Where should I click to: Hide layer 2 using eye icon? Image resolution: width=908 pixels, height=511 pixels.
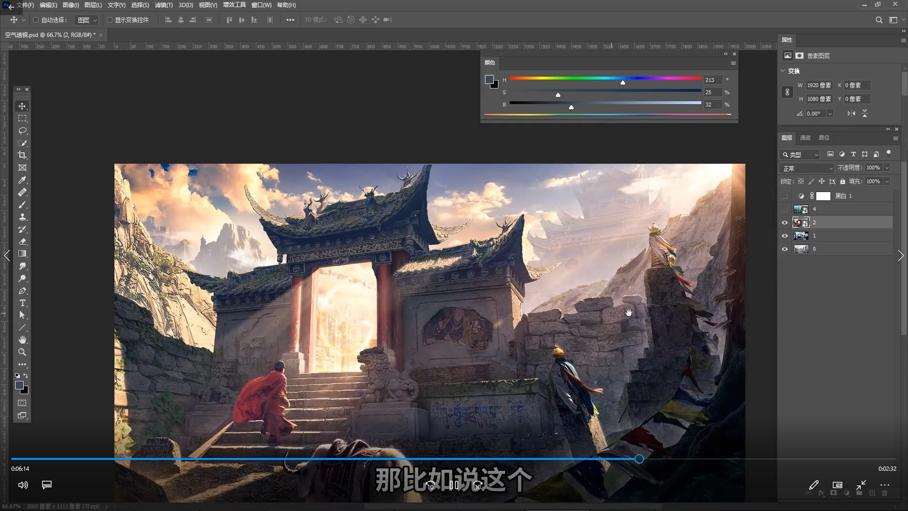pyautogui.click(x=785, y=222)
